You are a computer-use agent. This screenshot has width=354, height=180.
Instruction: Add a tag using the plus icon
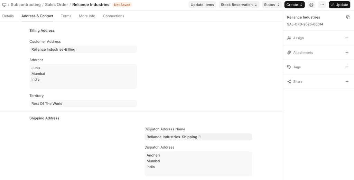click(x=347, y=67)
